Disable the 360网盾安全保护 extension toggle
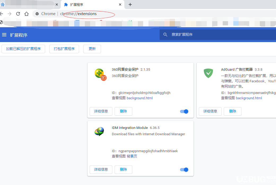Screen dimensions: 276x185 (x=184, y=111)
